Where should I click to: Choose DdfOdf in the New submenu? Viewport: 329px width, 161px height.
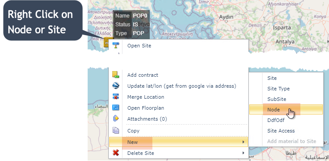pyautogui.click(x=286, y=120)
